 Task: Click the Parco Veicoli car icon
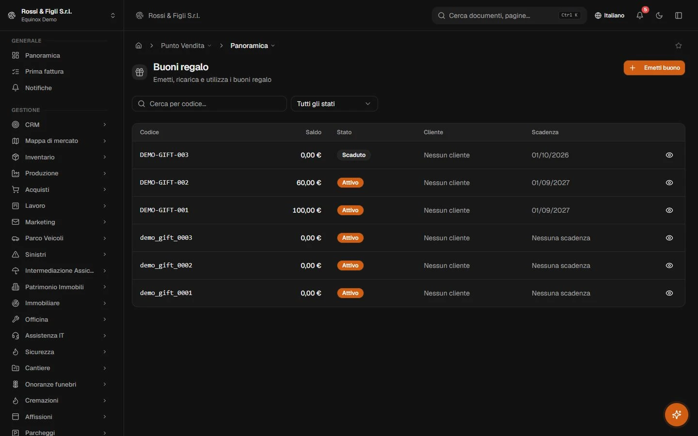coord(16,238)
